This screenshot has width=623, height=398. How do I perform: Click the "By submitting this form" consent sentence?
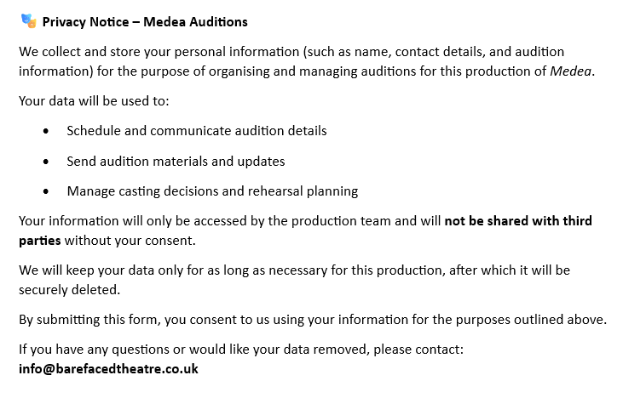(x=312, y=320)
